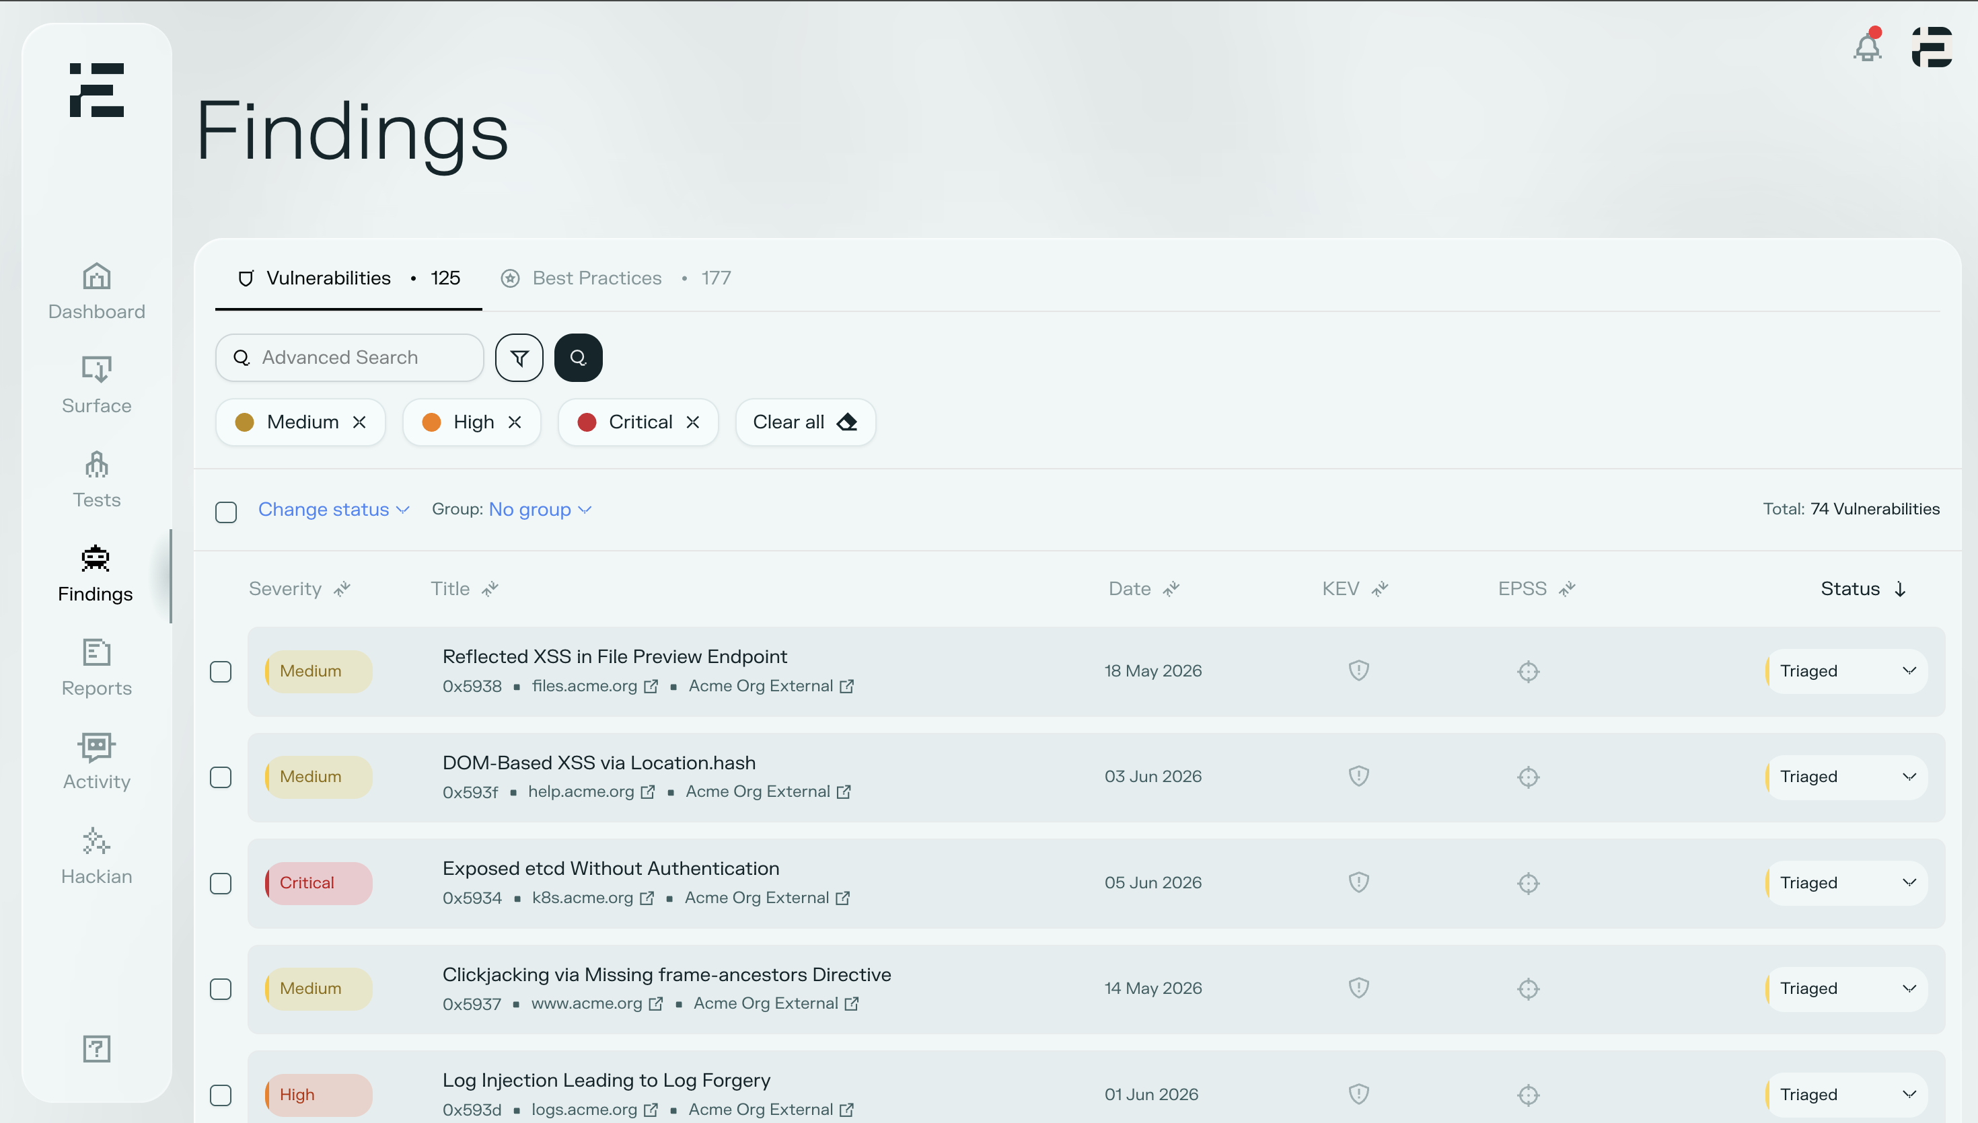This screenshot has height=1123, width=1978.
Task: Open Reflected XSS in File Preview Endpoint
Action: (x=615, y=656)
